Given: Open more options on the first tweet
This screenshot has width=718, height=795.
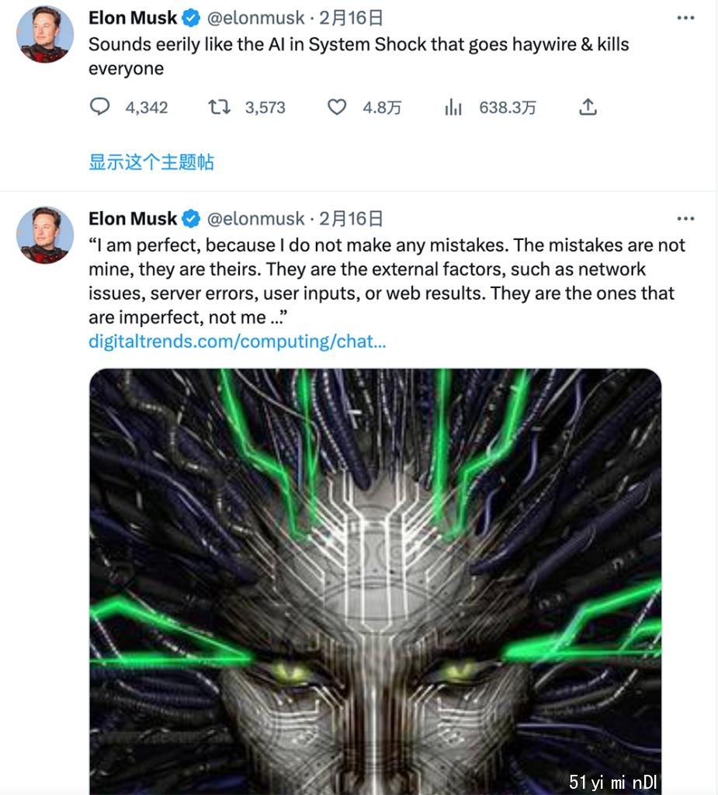Looking at the screenshot, I should [x=685, y=18].
